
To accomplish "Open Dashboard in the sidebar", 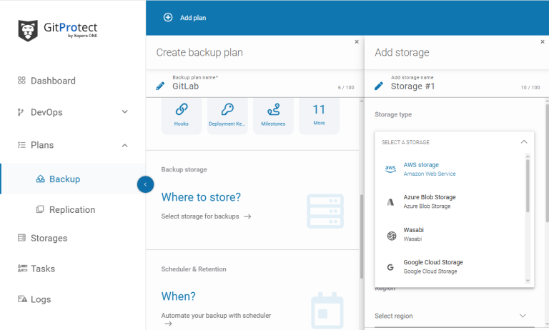I will [52, 81].
